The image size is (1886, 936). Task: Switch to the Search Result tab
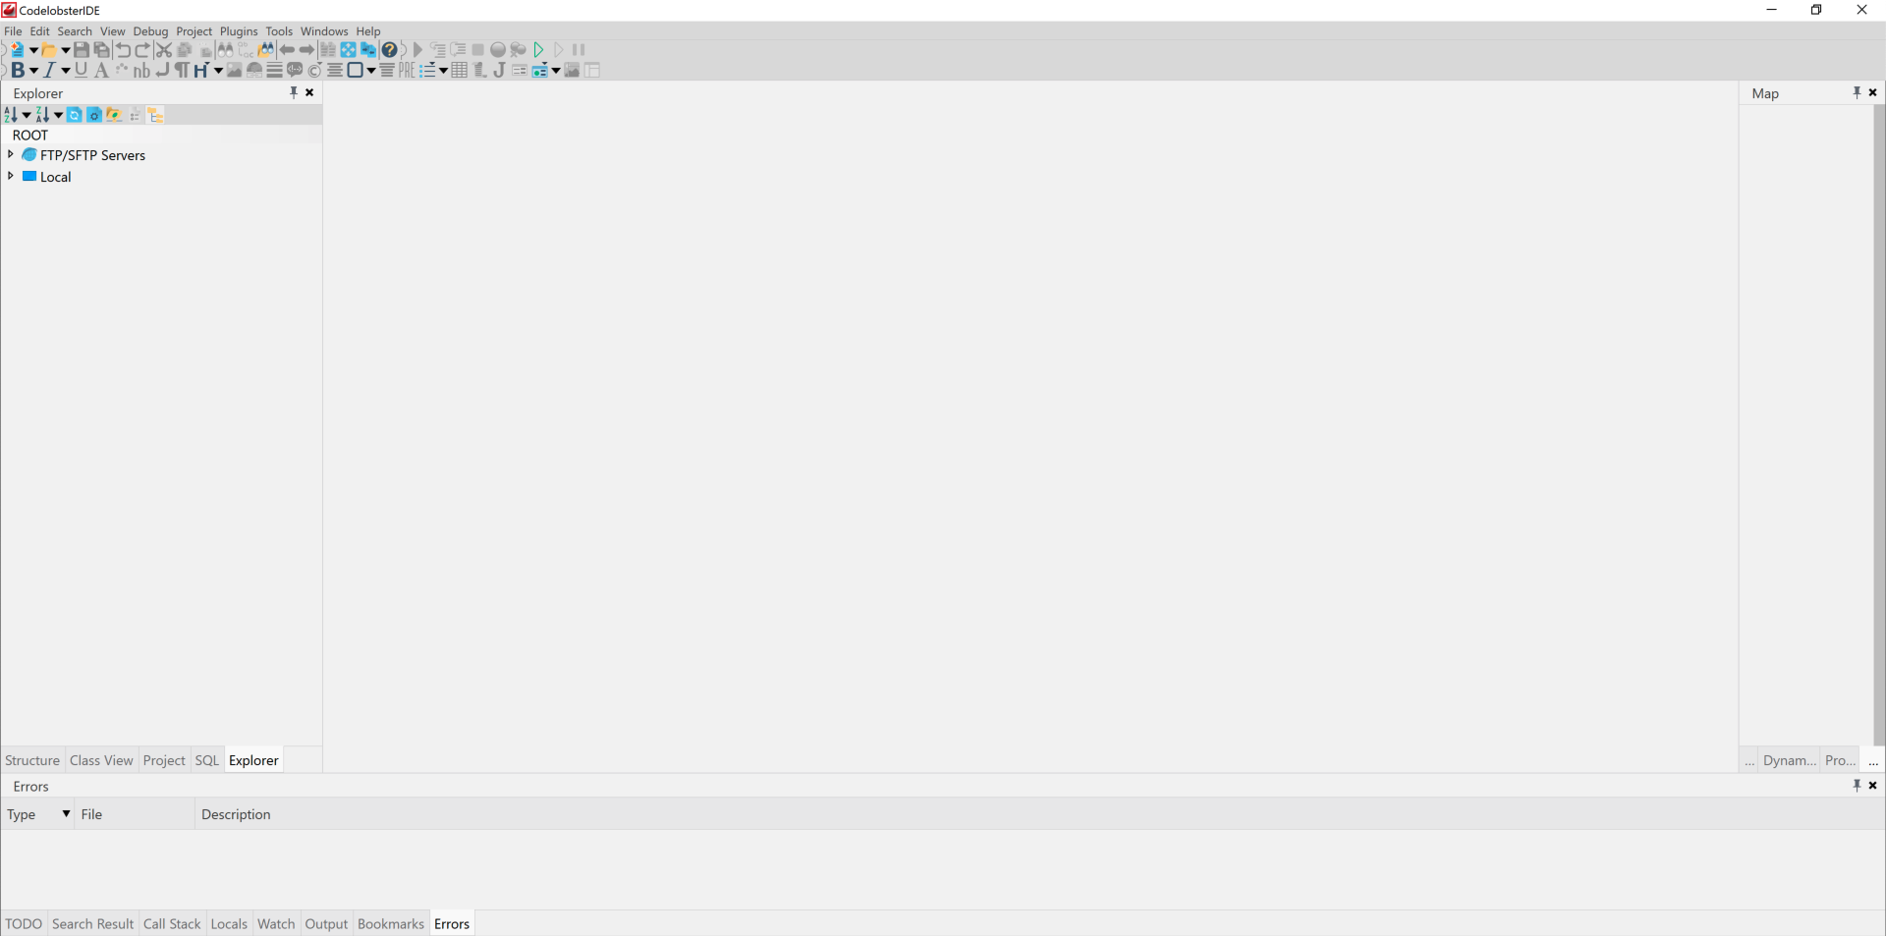(92, 923)
